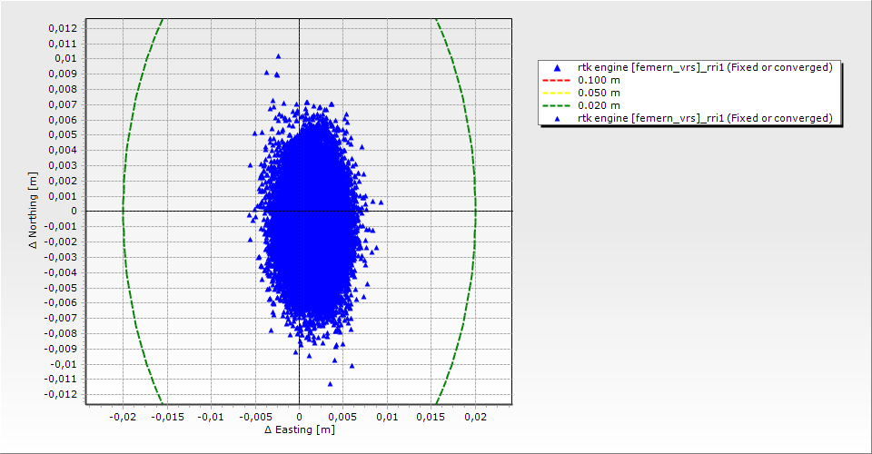Click the green dashed line legend symbol
The width and height of the screenshot is (872, 454).
[557, 106]
